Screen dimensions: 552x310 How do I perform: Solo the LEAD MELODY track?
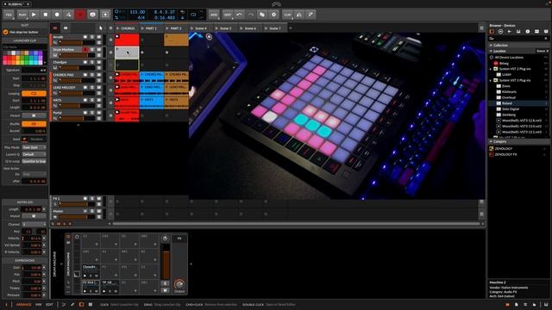tap(92, 88)
